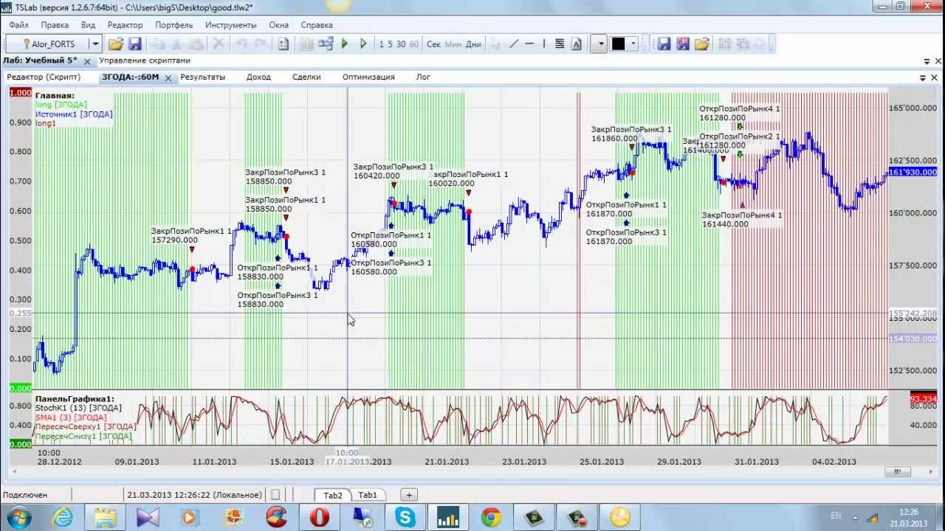Click the script blocks diagram icon
The width and height of the screenshot is (945, 531).
(x=326, y=44)
